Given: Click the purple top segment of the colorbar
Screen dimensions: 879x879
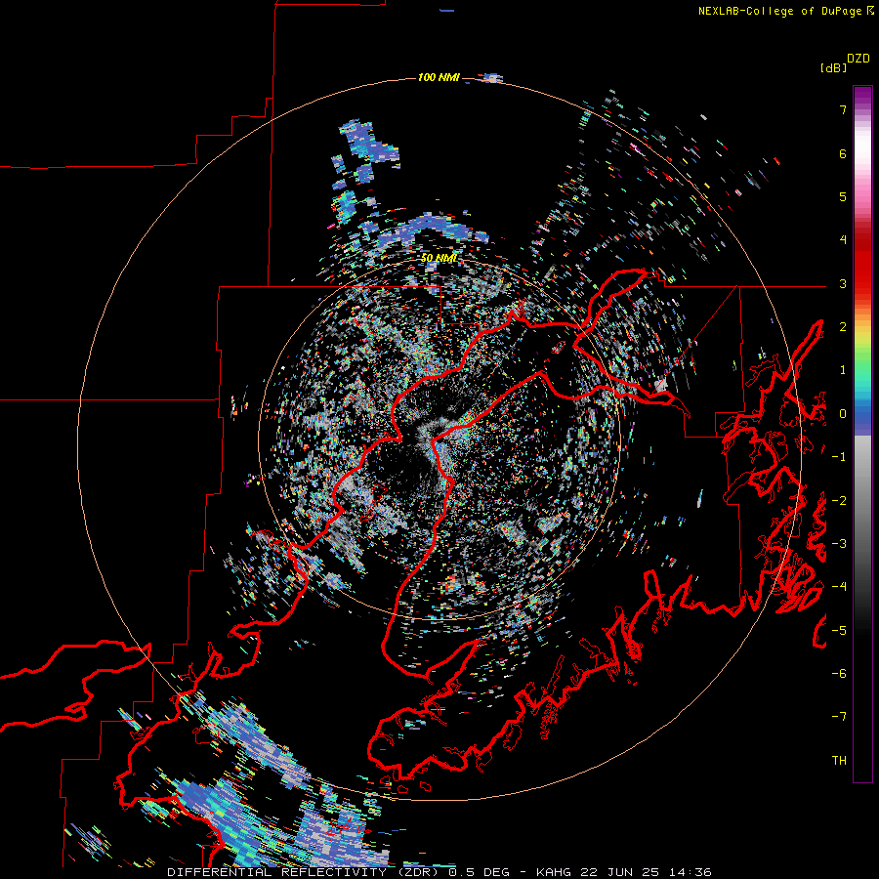Looking at the screenshot, I should [862, 96].
